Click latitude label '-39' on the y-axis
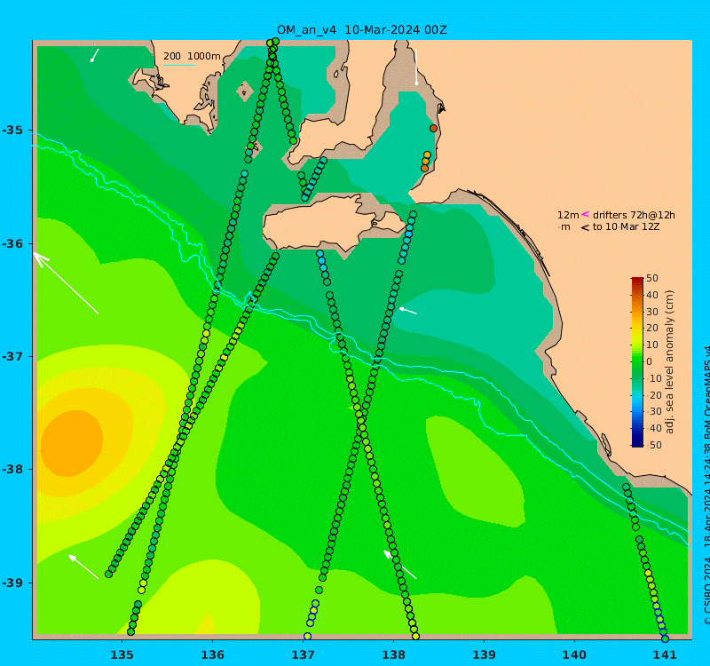The height and width of the screenshot is (666, 710). (12, 583)
